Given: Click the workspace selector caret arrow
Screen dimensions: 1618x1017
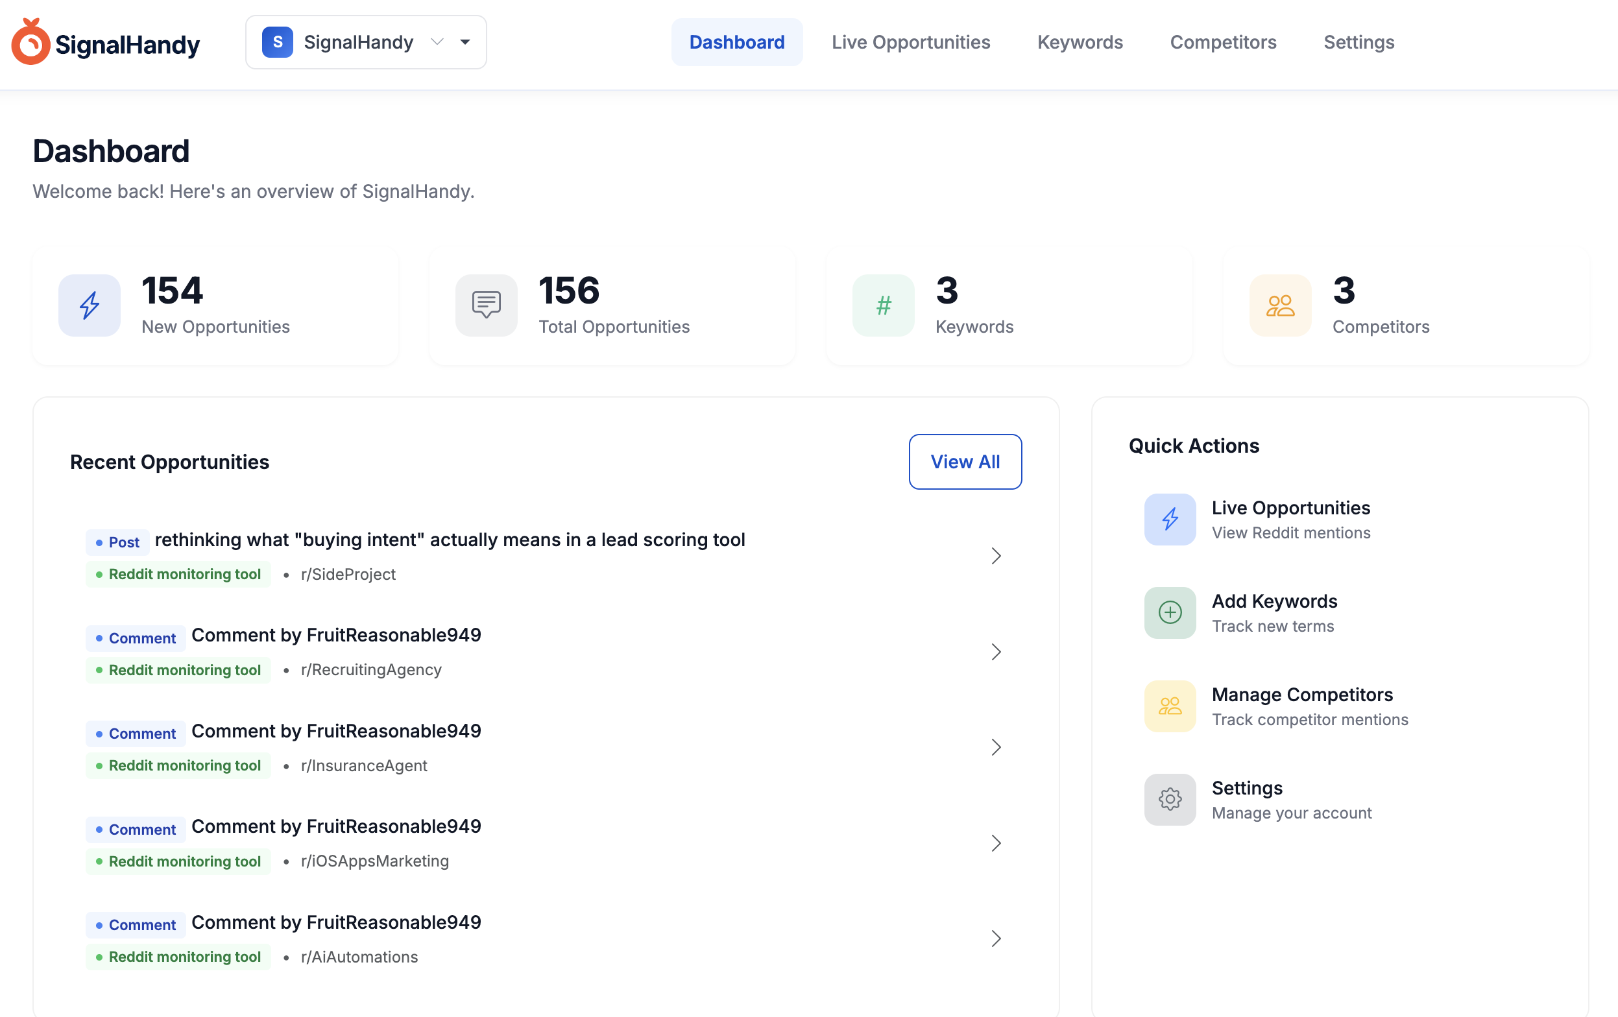Looking at the screenshot, I should coord(465,42).
